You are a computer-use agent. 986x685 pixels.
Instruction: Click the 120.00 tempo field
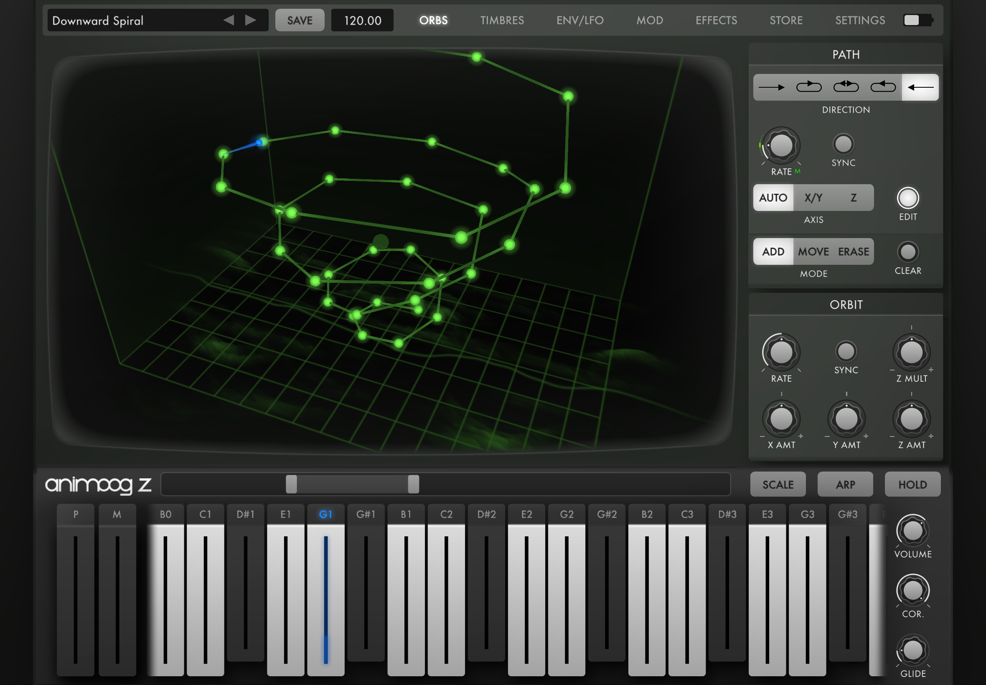click(x=362, y=20)
